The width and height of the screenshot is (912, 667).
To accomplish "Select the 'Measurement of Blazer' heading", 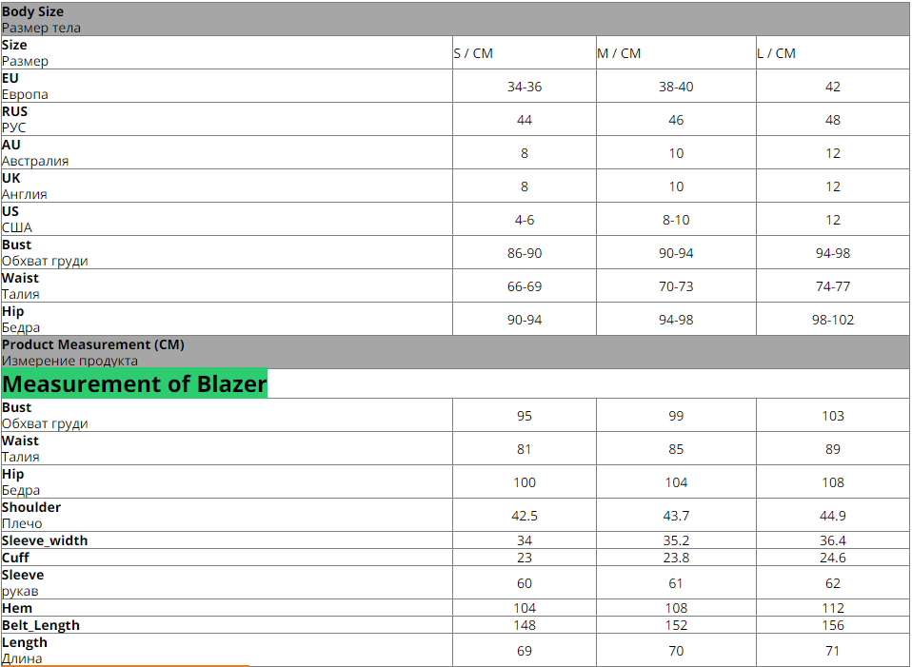I will [134, 383].
